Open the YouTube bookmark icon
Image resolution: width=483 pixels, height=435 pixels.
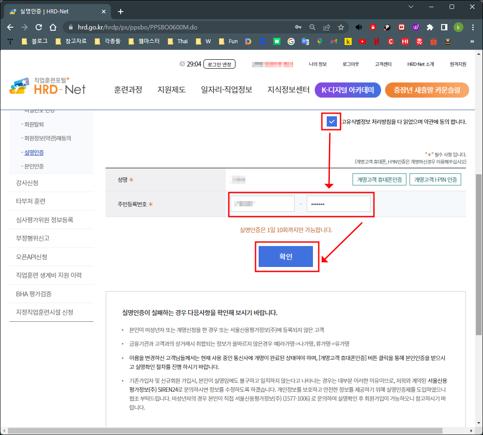362,42
